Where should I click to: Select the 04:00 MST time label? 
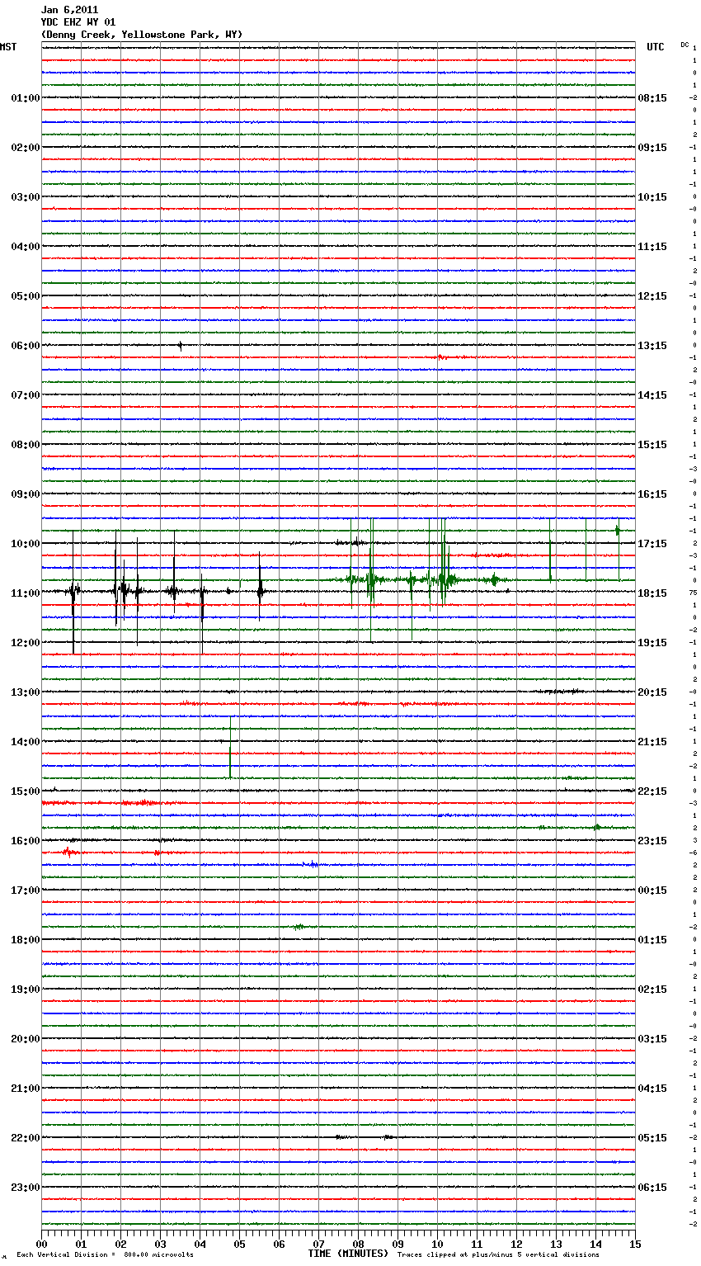point(26,247)
